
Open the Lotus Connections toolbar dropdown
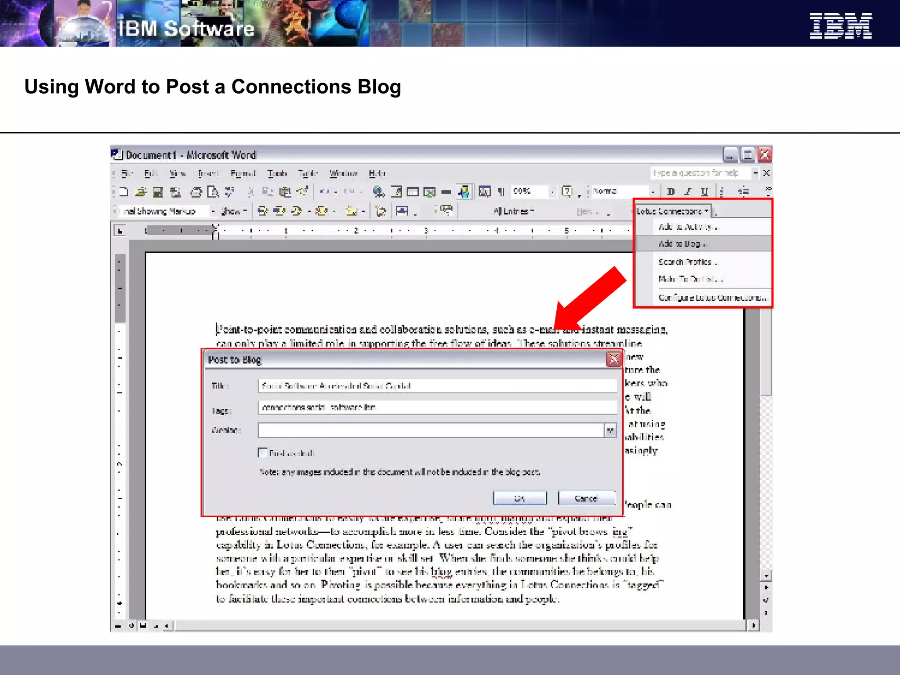[672, 211]
